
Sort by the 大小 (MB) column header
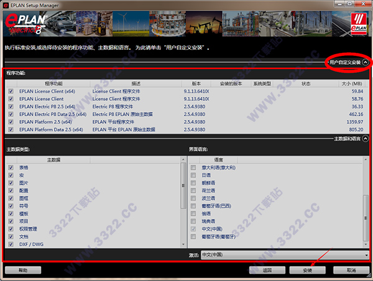click(x=352, y=83)
